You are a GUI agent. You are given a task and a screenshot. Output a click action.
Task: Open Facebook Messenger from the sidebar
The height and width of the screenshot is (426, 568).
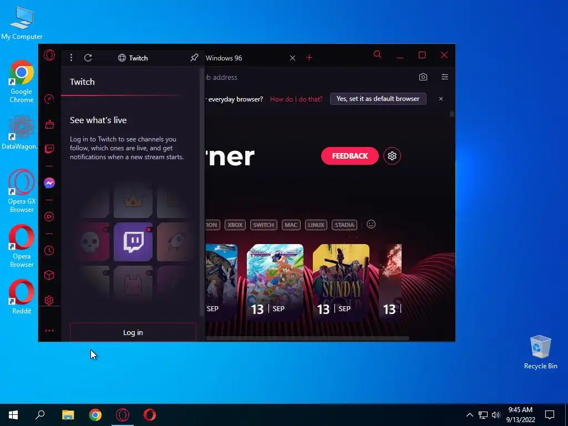pyautogui.click(x=49, y=183)
